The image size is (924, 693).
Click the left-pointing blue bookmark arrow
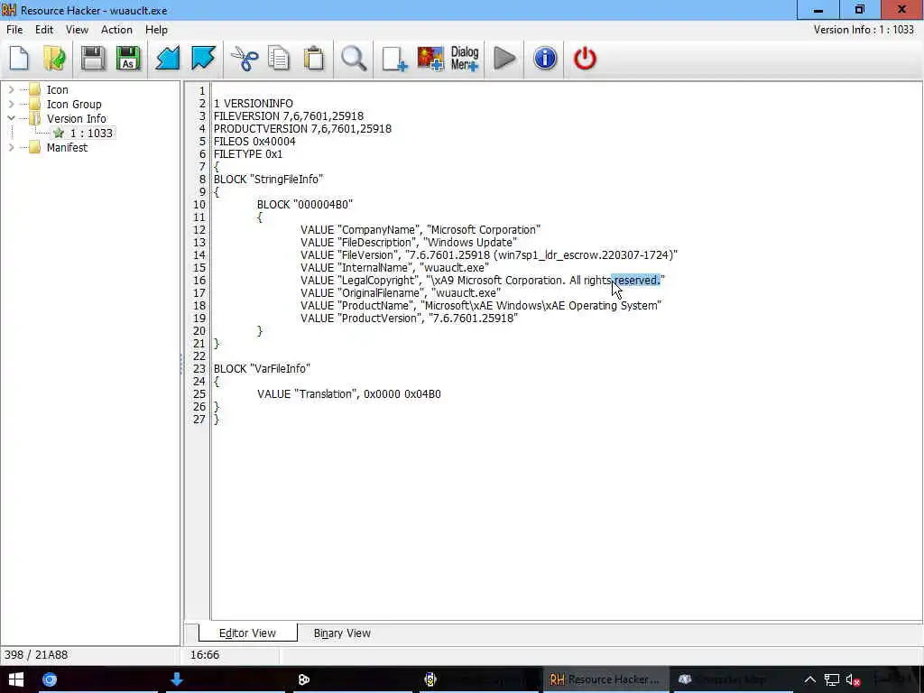click(167, 59)
